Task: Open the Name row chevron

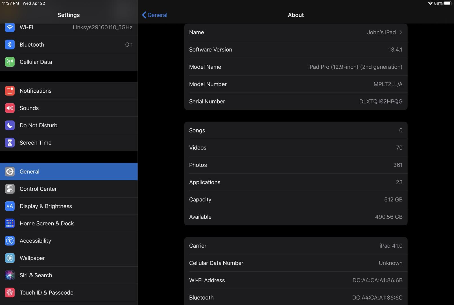Action: [x=401, y=32]
